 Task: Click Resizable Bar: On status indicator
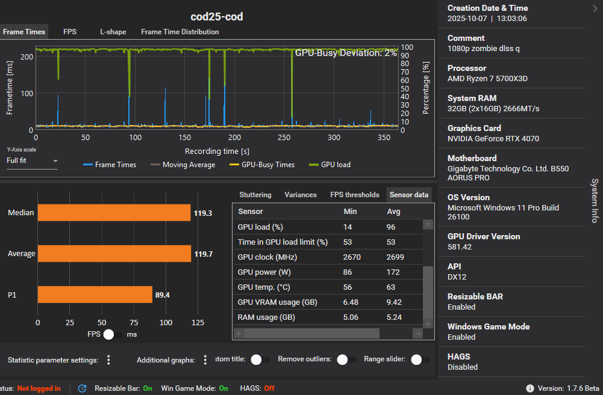(123, 388)
